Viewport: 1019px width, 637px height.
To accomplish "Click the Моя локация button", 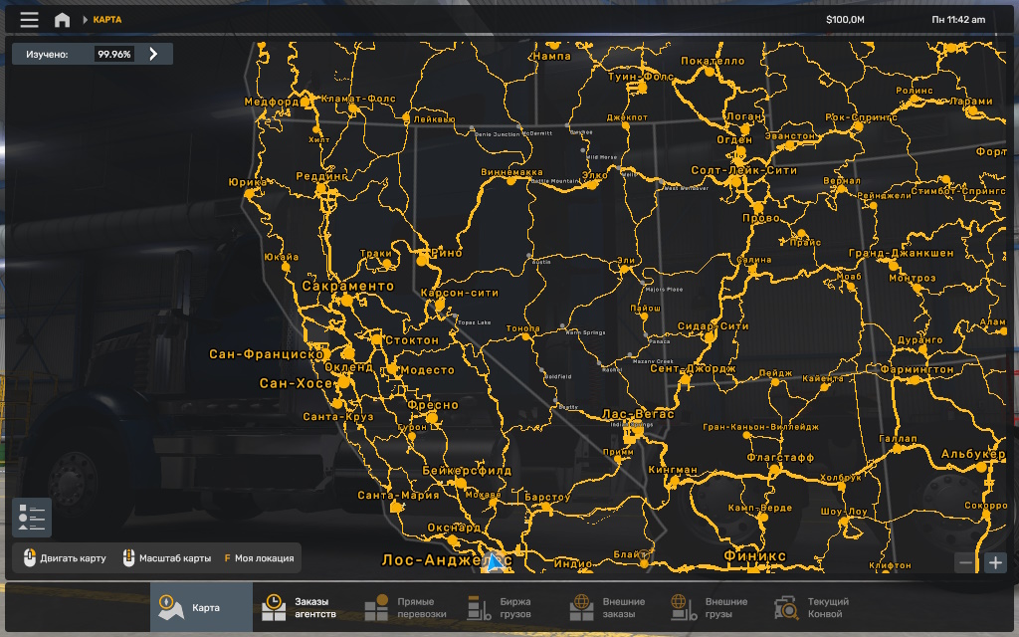I will pyautogui.click(x=259, y=558).
